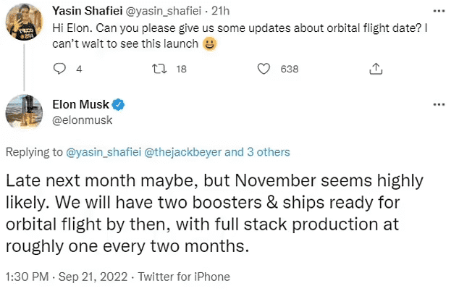Click the reply icon on Yasin's tweet
Viewport: 459px width, 294px height.
click(x=61, y=70)
